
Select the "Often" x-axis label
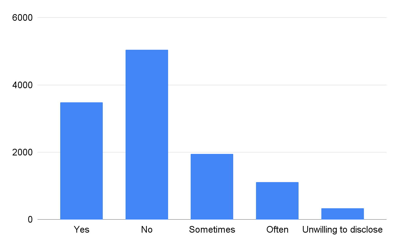(277, 230)
